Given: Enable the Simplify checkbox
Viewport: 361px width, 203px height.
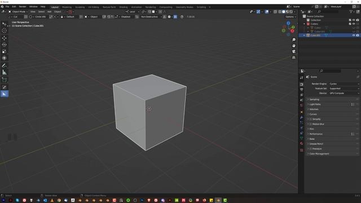Looking at the screenshot, I should [311, 119].
